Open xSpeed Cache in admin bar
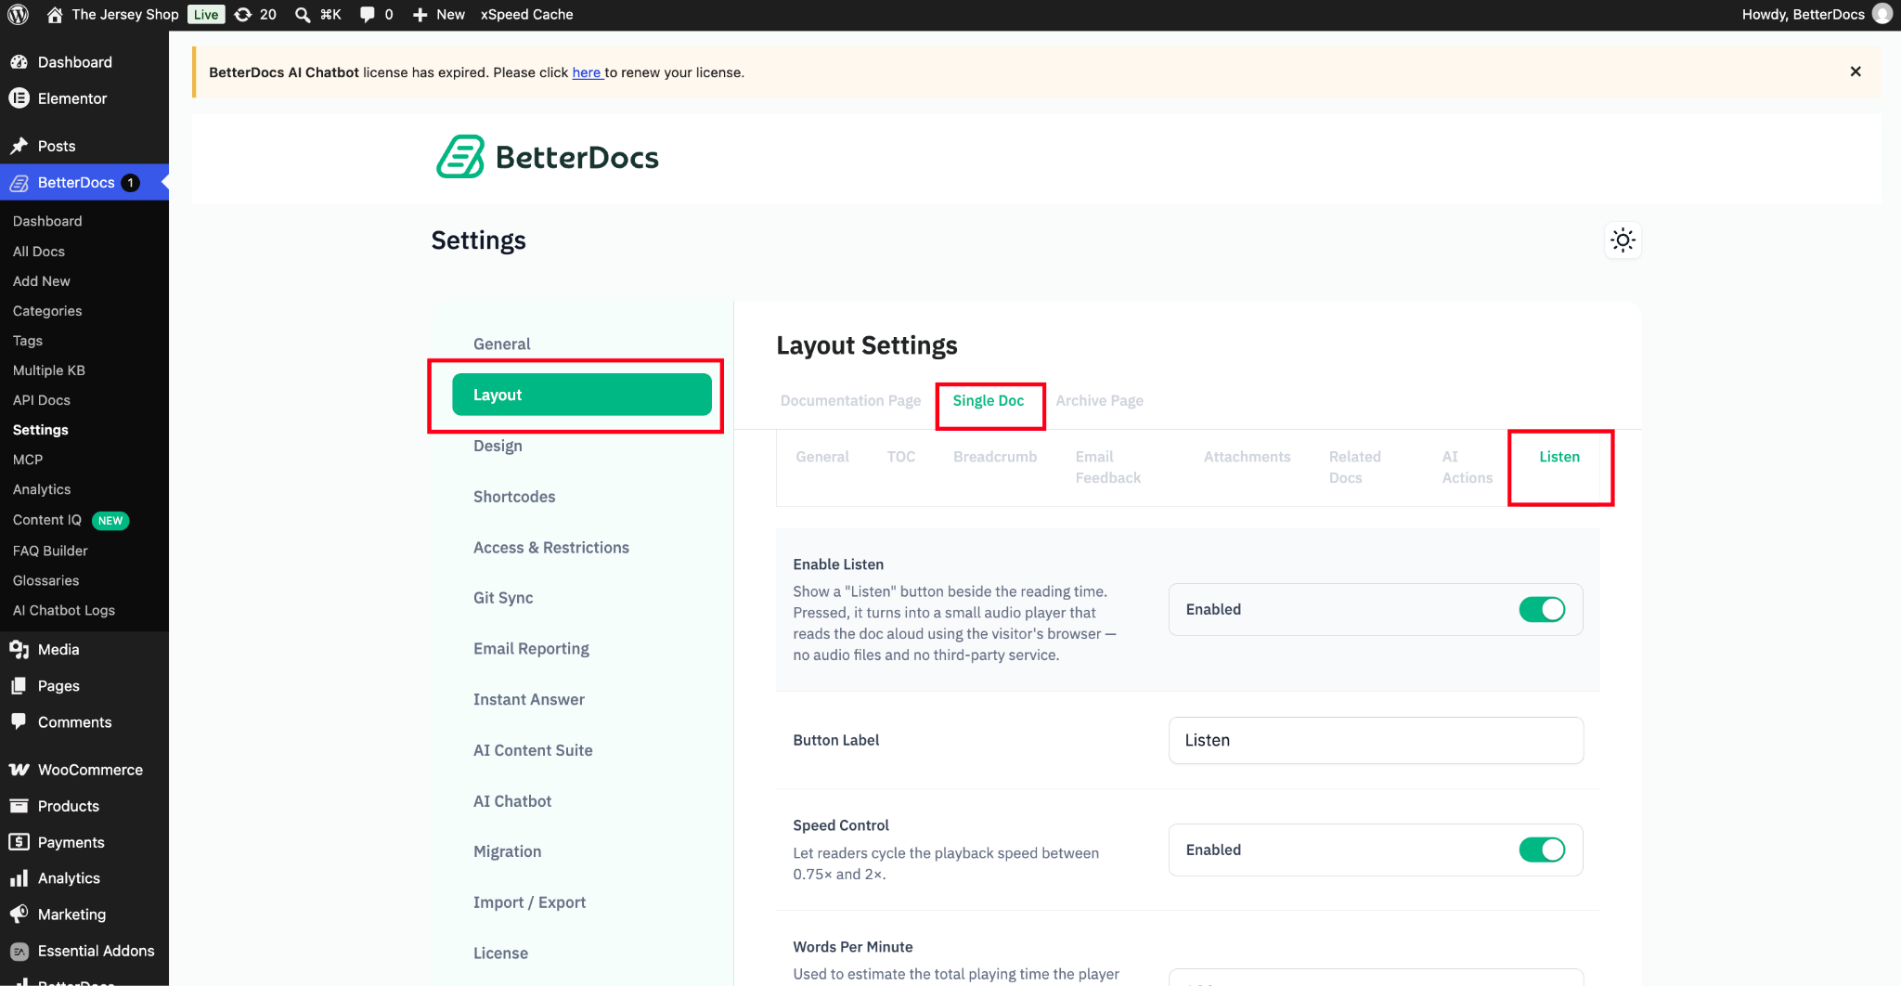Screen dimensions: 1901x986 (x=526, y=14)
